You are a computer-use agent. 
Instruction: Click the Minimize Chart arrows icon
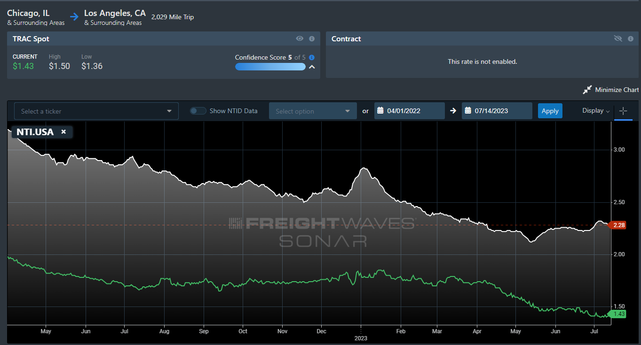(x=587, y=90)
